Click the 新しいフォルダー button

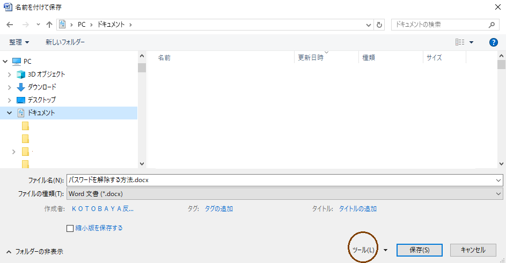coord(65,42)
